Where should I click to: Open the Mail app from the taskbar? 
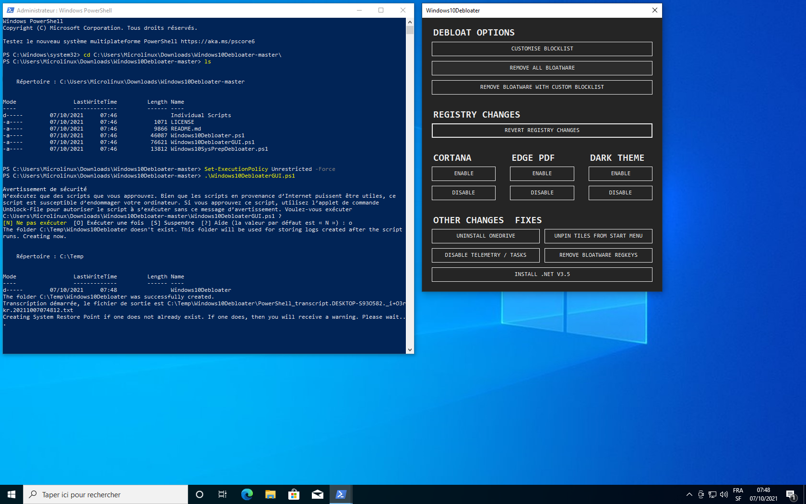[317, 494]
